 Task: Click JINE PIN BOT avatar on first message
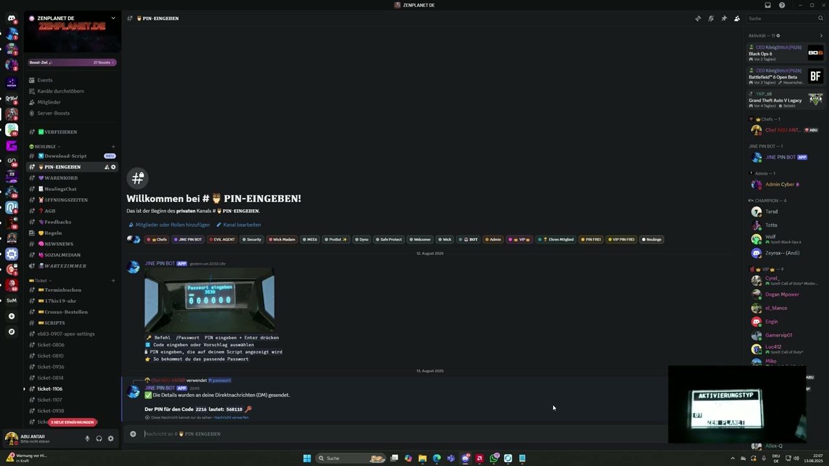pos(133,267)
